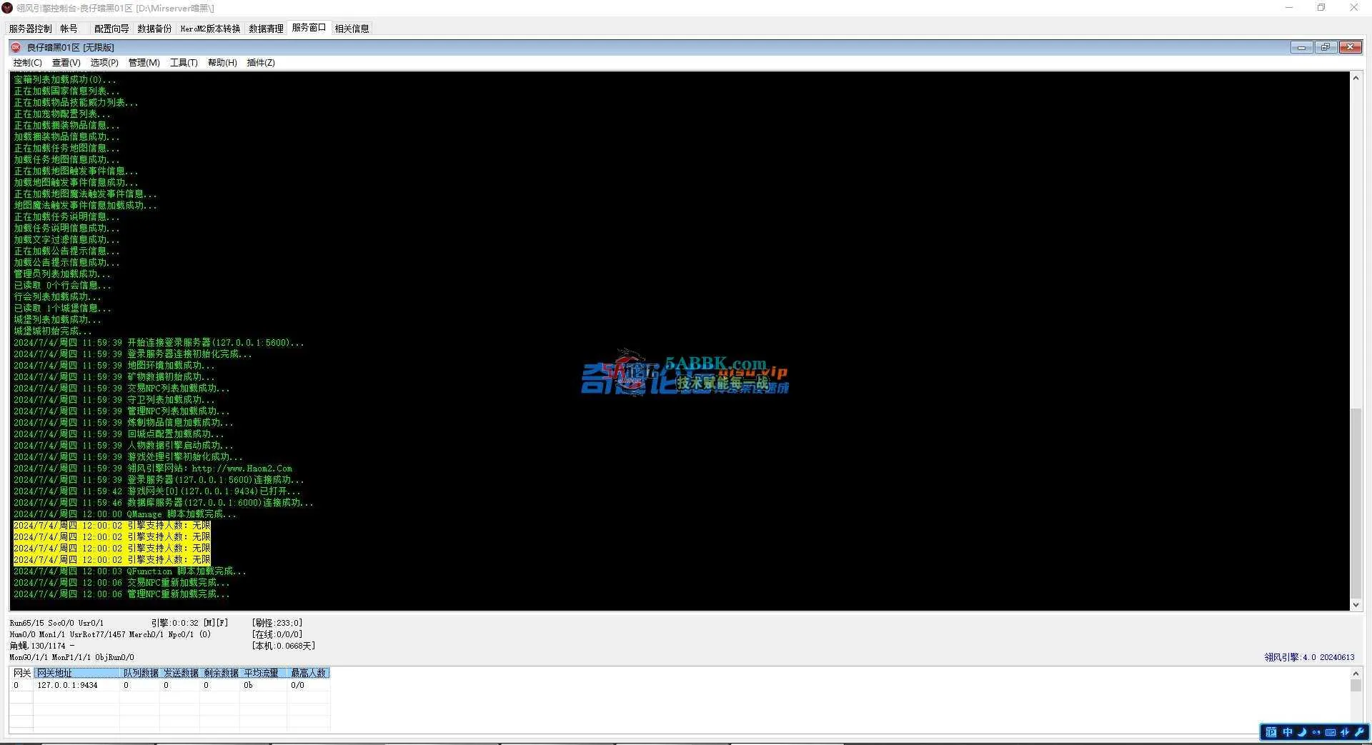
Task: Click the 最高人数 column header
Action: click(x=309, y=673)
